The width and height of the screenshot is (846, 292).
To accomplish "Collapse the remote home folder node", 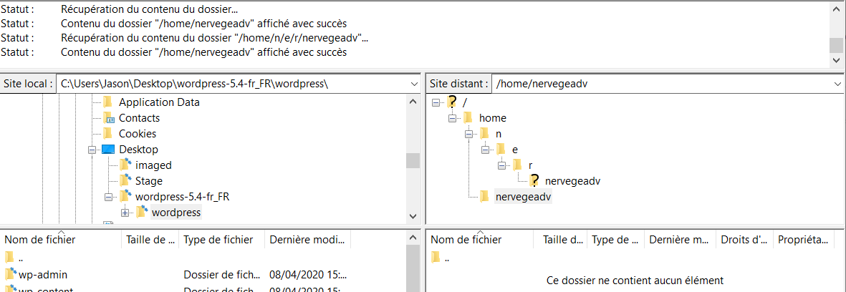I will 452,118.
